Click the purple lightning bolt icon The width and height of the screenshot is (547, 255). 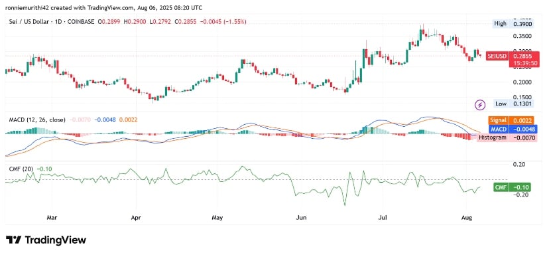tap(481, 104)
